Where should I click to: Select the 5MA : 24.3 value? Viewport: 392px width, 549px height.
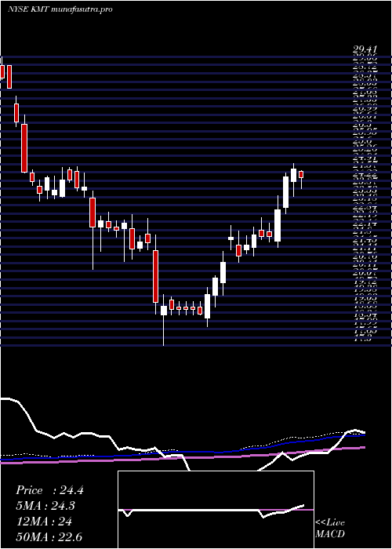pos(45,506)
